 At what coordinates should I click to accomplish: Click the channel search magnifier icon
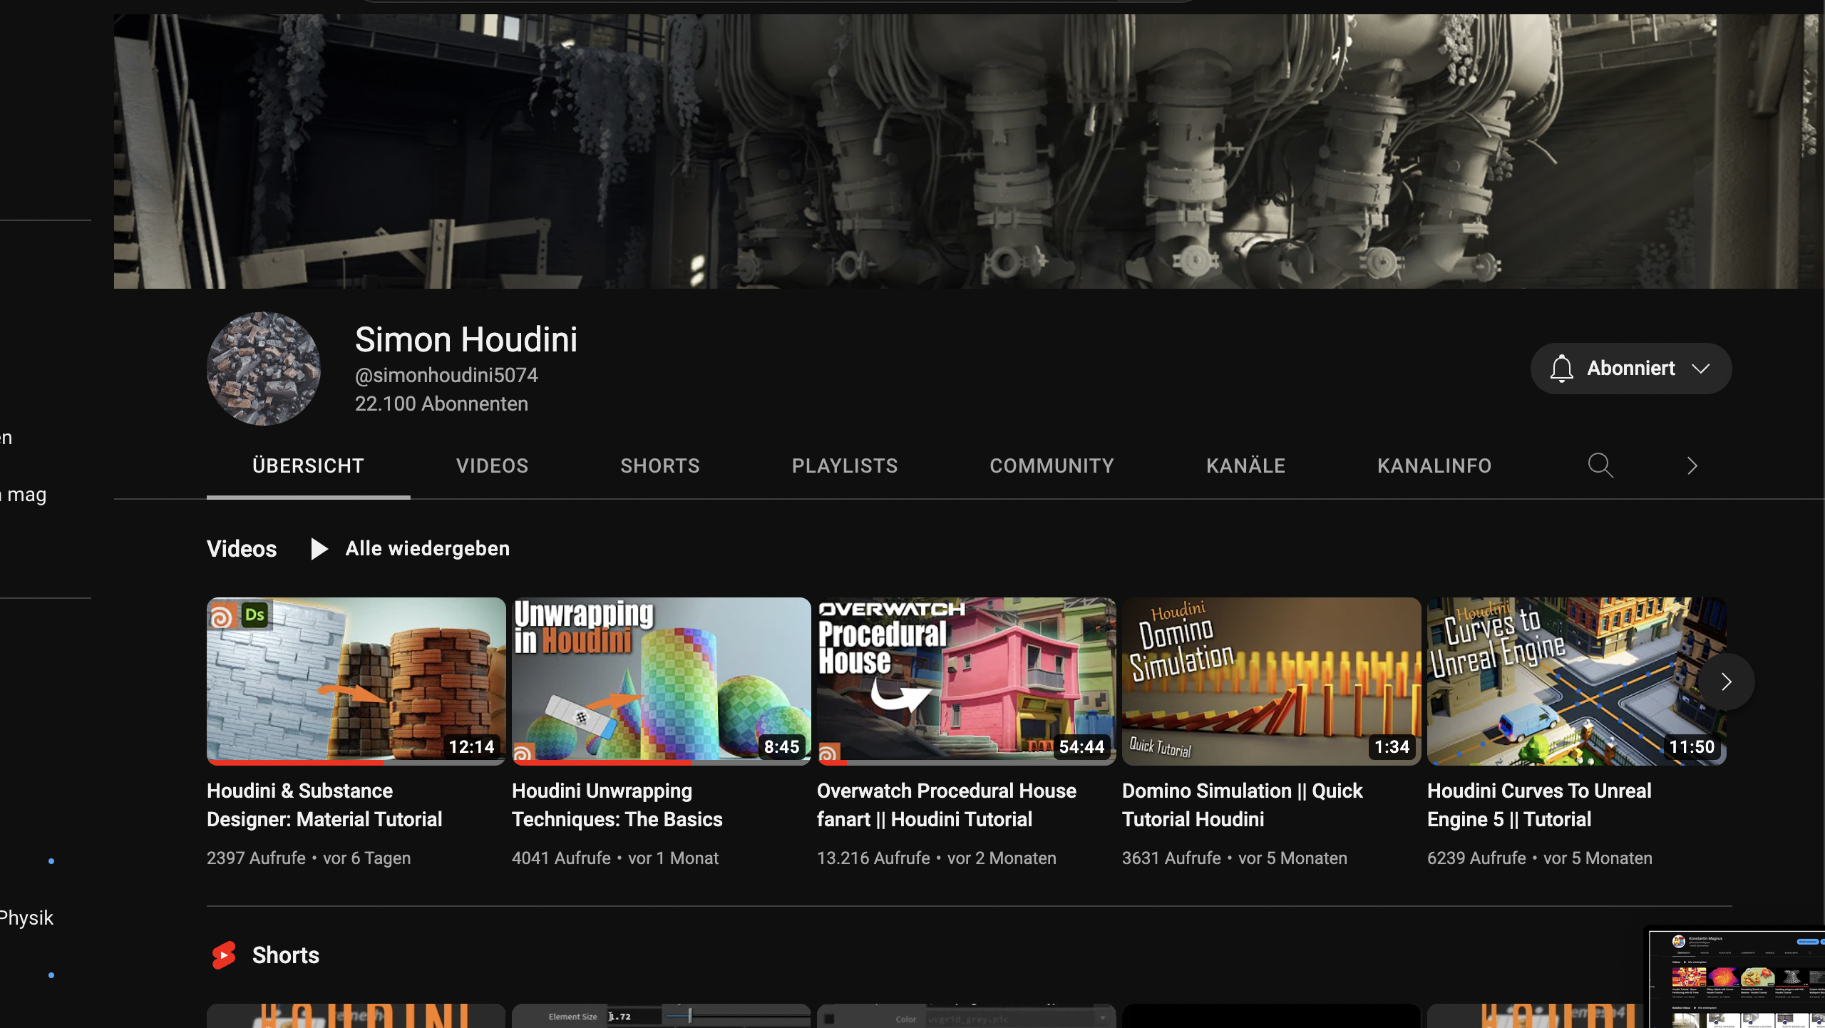coord(1600,466)
